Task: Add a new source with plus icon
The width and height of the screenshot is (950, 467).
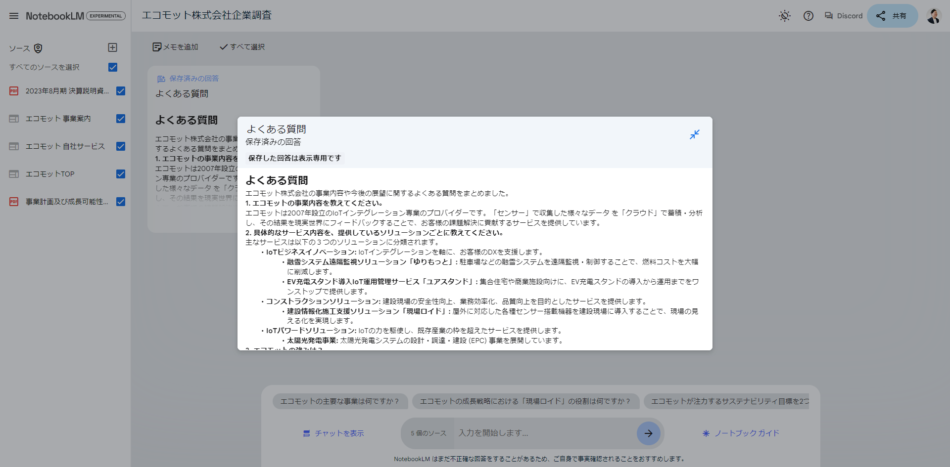Action: pos(113,47)
